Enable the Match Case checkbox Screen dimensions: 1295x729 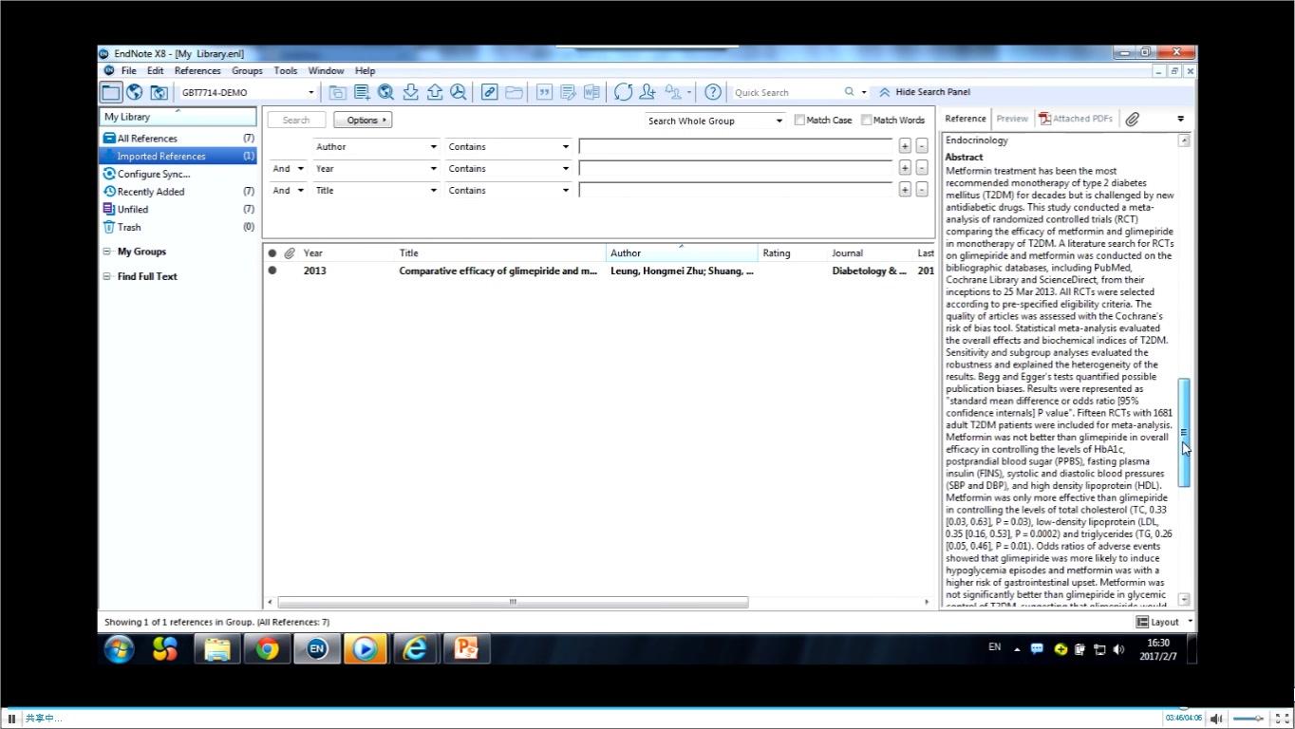click(799, 121)
